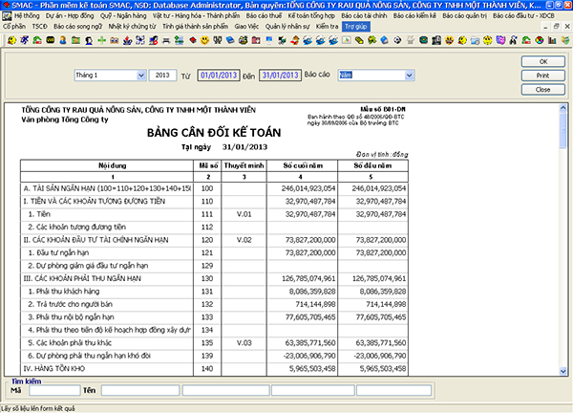Image resolution: width=573 pixels, height=413 pixels.
Task: Select row 'I. TIỀN VÀ CÁC KHOẢN TƯƠNG ĐƯƠNG TIỀN'
Action: 214,201
